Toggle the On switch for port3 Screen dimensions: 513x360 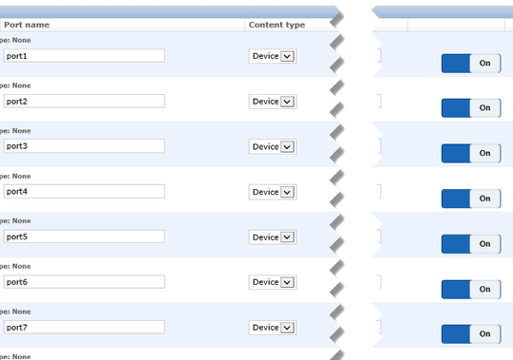[471, 153]
